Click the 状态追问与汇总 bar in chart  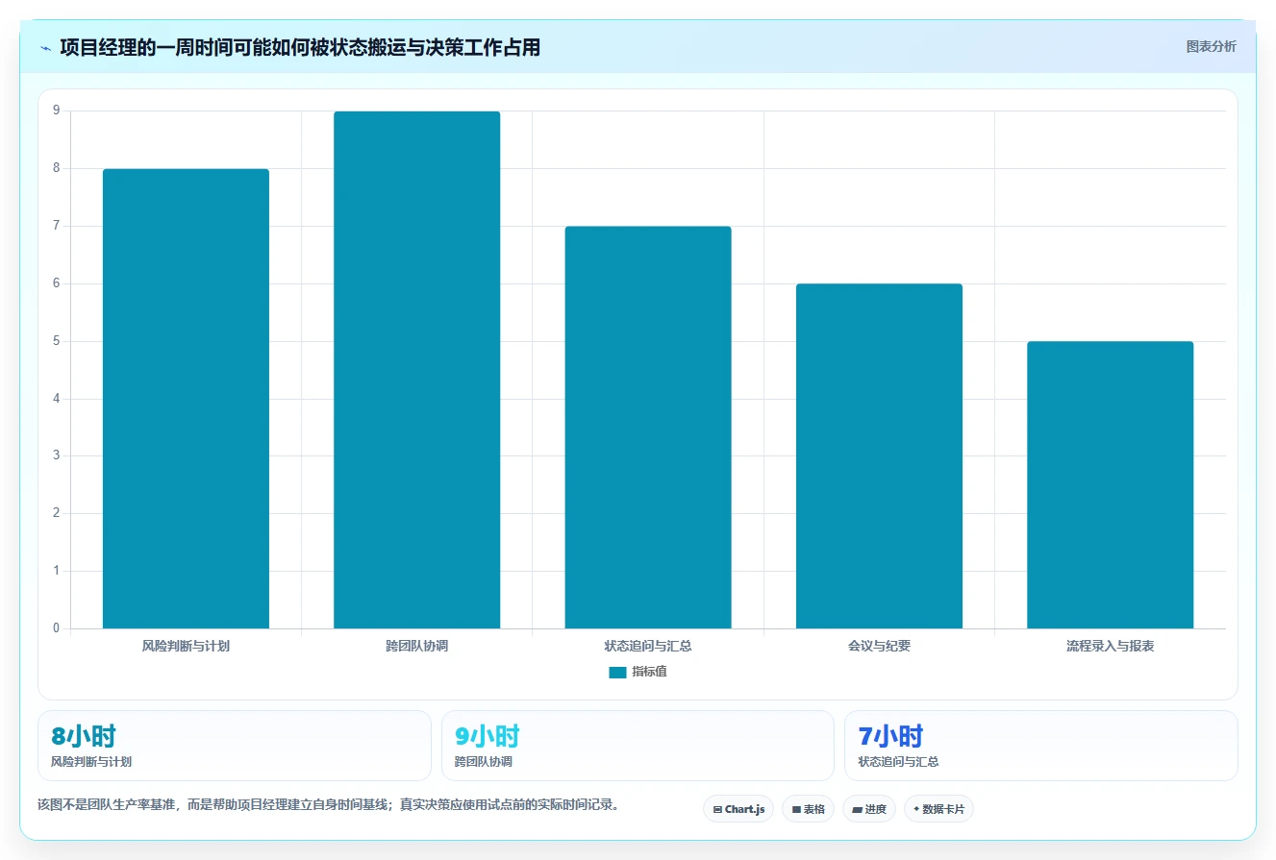[x=648, y=428]
